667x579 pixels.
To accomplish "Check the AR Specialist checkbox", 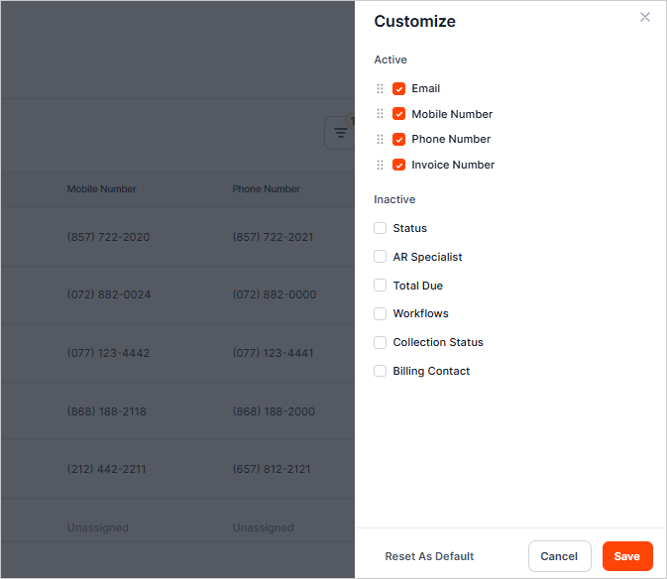I will tap(381, 257).
